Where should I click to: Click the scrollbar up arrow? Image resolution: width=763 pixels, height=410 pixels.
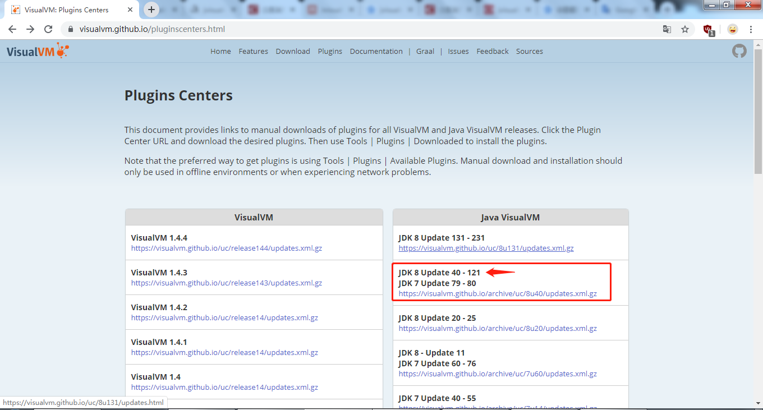(758, 45)
